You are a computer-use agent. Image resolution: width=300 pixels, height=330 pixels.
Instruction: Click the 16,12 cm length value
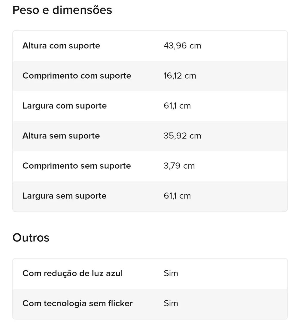pos(180,76)
